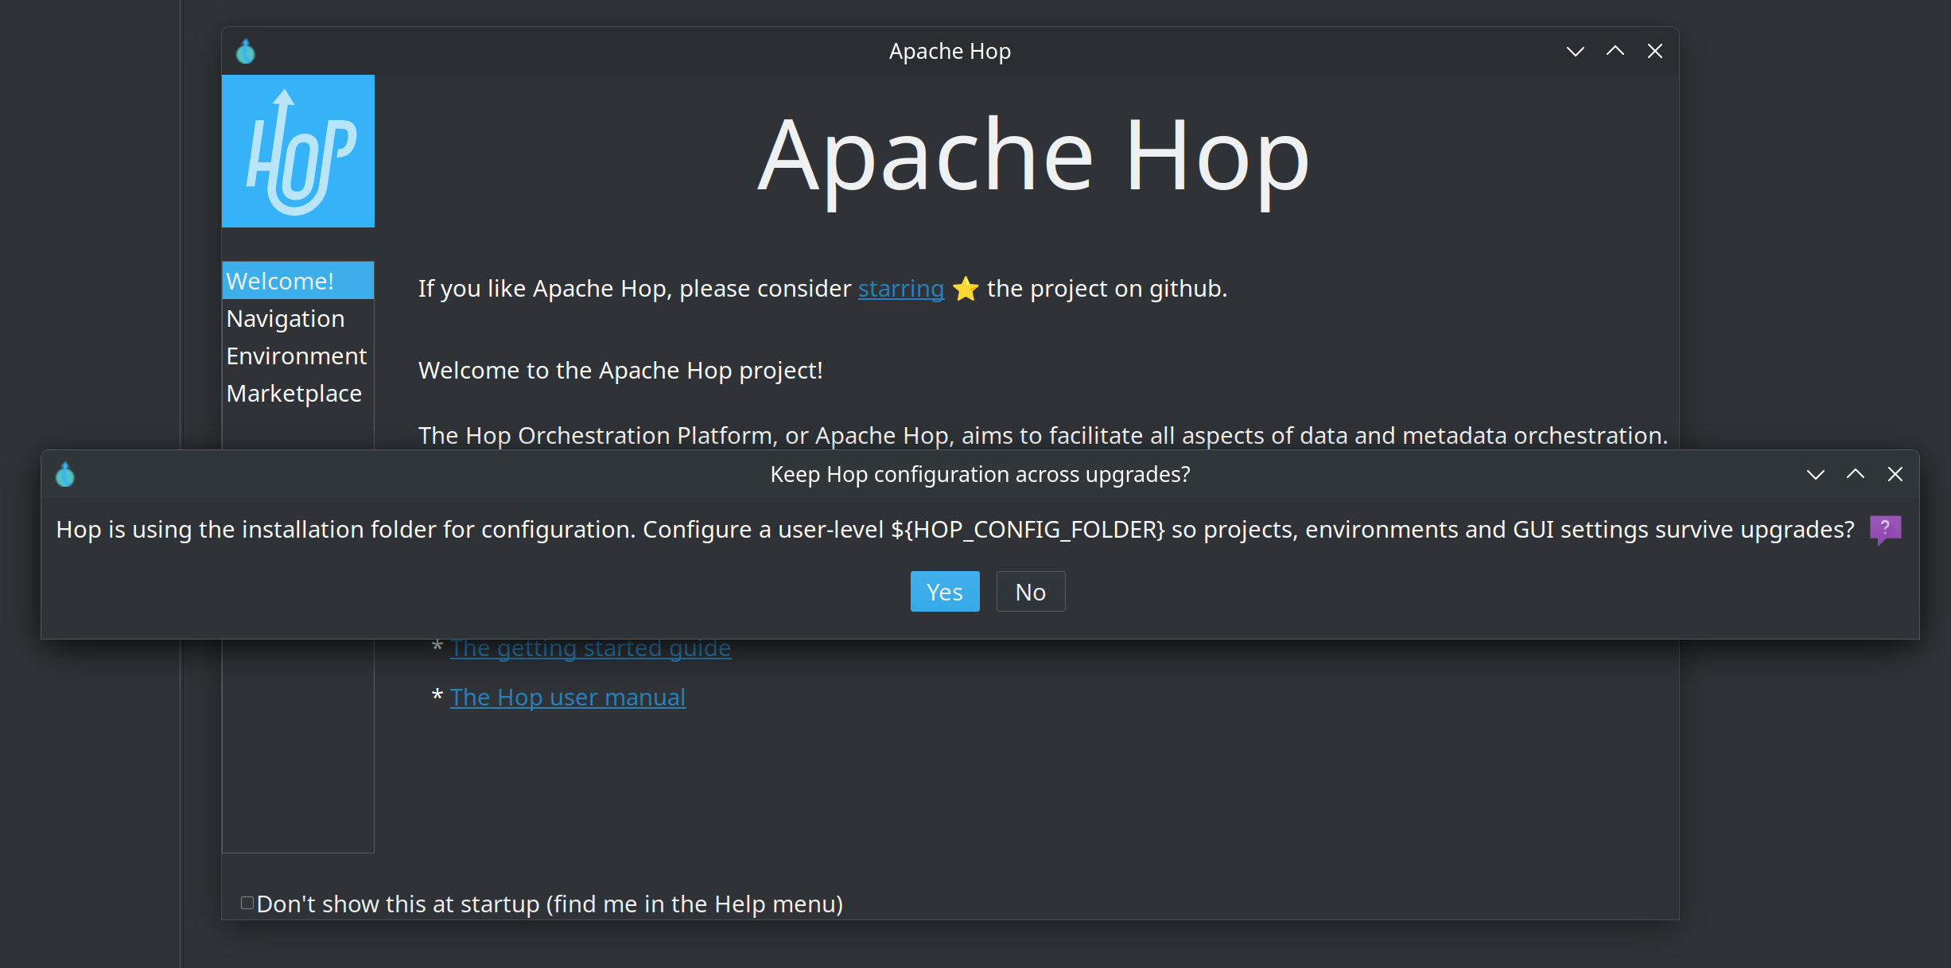Open The Hop user manual link
Screen dimensions: 1951x968
[568, 698]
